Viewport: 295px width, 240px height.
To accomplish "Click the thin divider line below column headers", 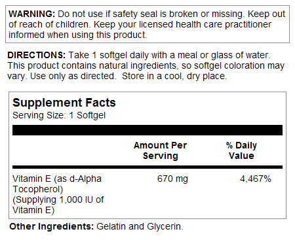I will click(147, 167).
